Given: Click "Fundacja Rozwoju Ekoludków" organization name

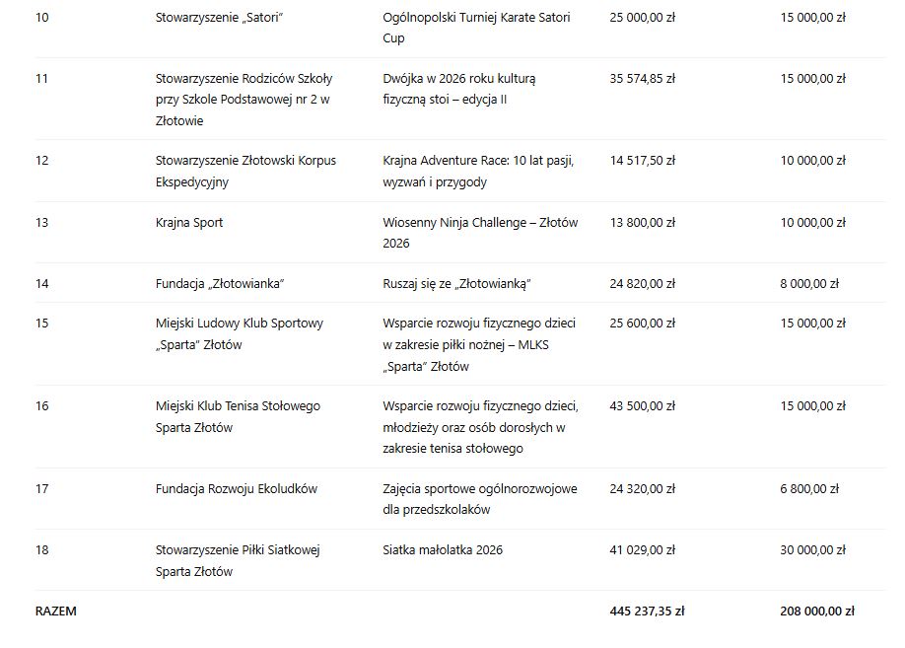Looking at the screenshot, I should (237, 489).
